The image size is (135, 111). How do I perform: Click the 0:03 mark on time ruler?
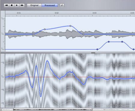(94, 13)
